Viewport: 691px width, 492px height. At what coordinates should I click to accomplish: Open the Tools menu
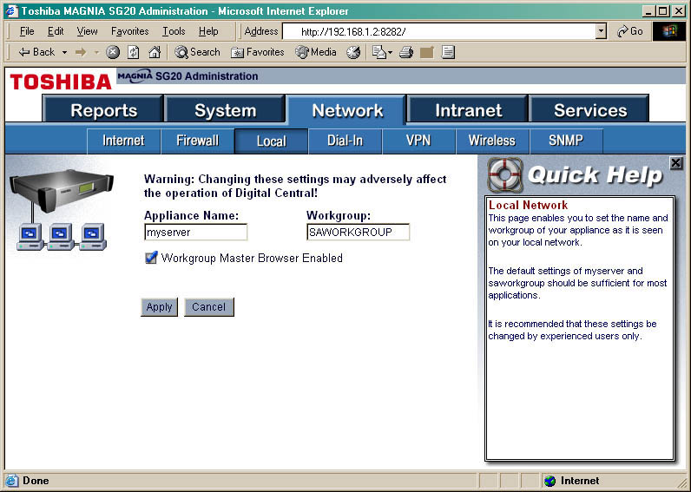tap(174, 31)
